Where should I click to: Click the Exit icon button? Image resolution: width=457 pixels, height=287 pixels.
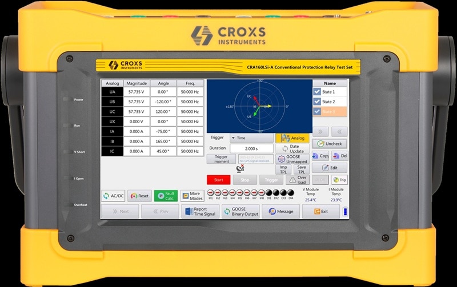coord(321,211)
